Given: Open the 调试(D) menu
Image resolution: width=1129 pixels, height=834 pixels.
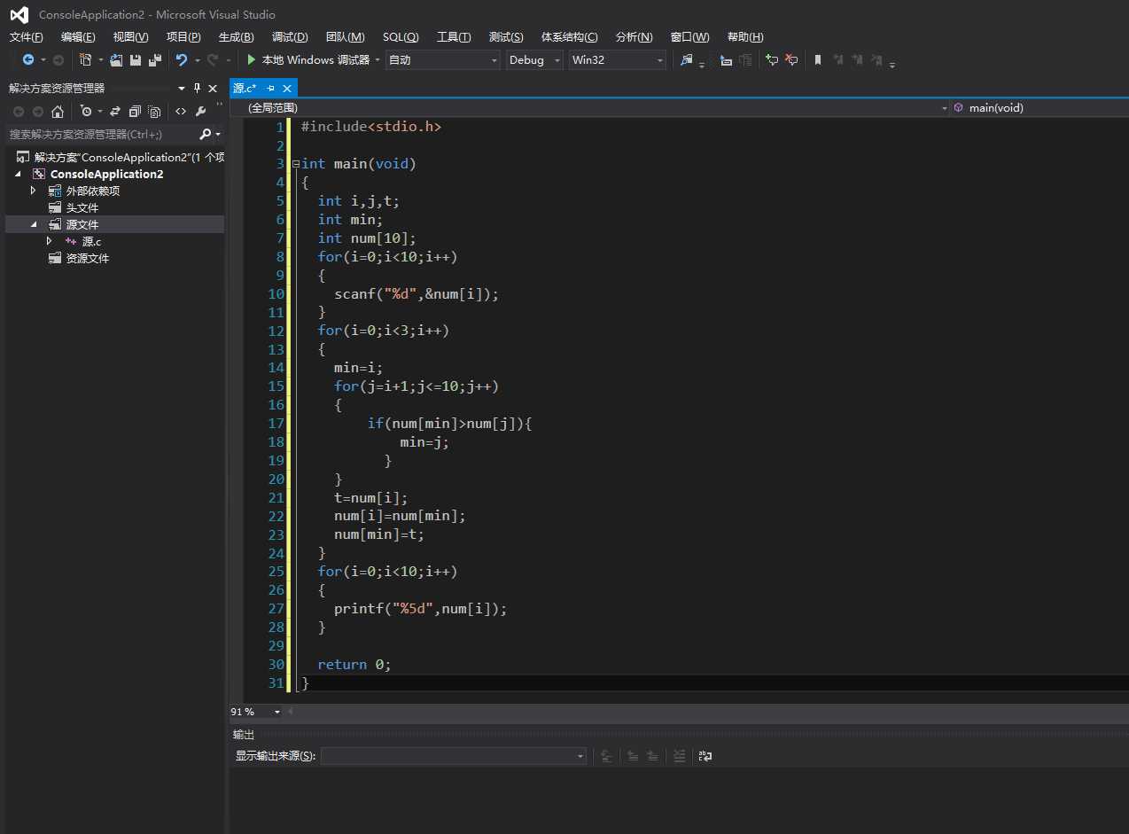Looking at the screenshot, I should pos(290,37).
